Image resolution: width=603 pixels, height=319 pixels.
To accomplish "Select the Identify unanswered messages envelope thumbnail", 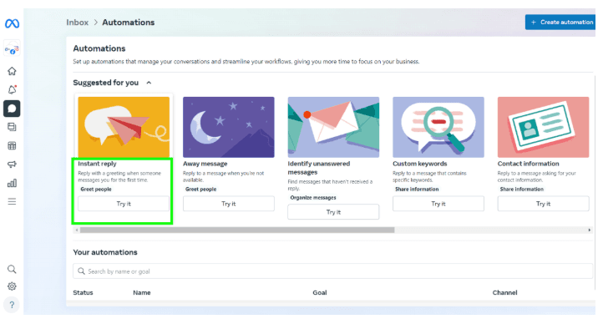I will pyautogui.click(x=333, y=127).
